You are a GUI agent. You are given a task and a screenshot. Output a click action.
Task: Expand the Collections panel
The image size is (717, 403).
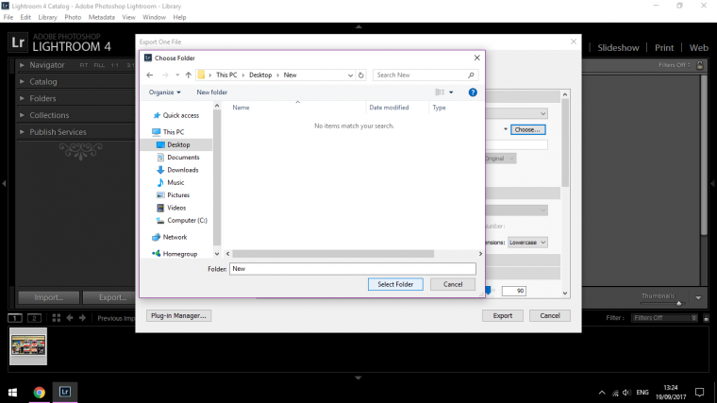(x=22, y=115)
